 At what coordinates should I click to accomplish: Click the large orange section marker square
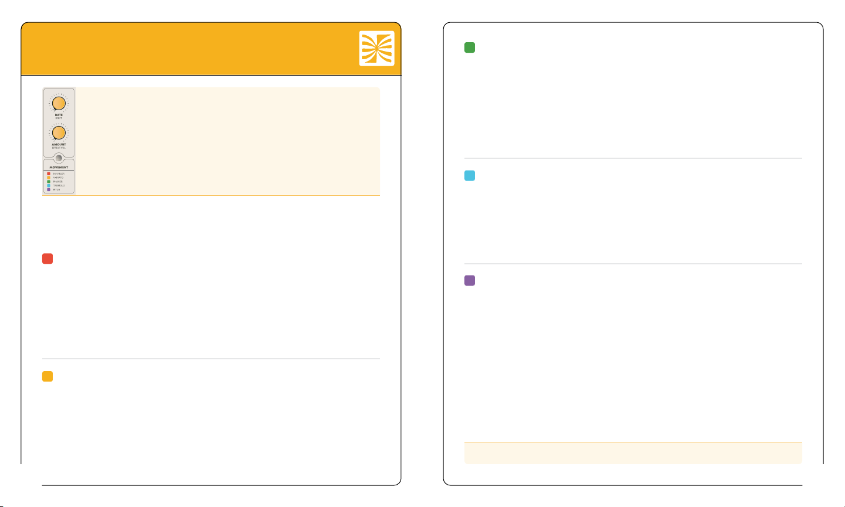(x=47, y=376)
